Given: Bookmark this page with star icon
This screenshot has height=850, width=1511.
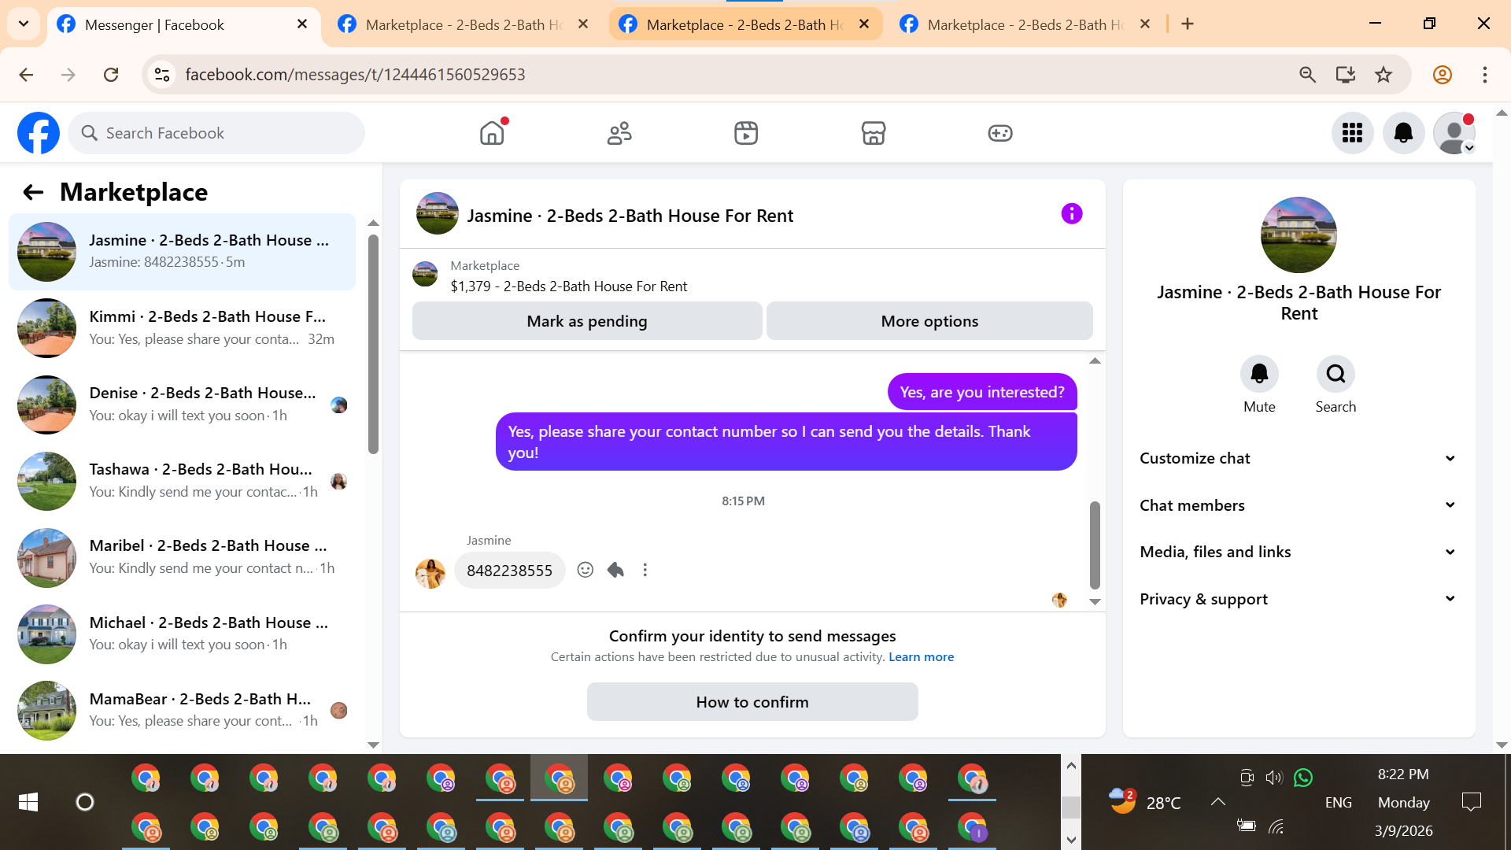Looking at the screenshot, I should pyautogui.click(x=1384, y=75).
